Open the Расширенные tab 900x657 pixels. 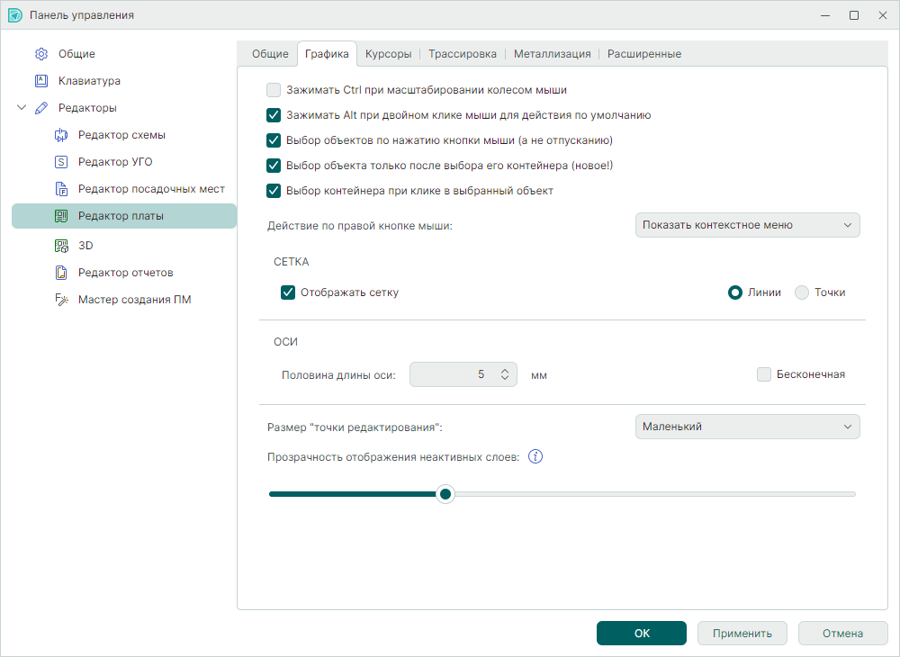point(644,54)
